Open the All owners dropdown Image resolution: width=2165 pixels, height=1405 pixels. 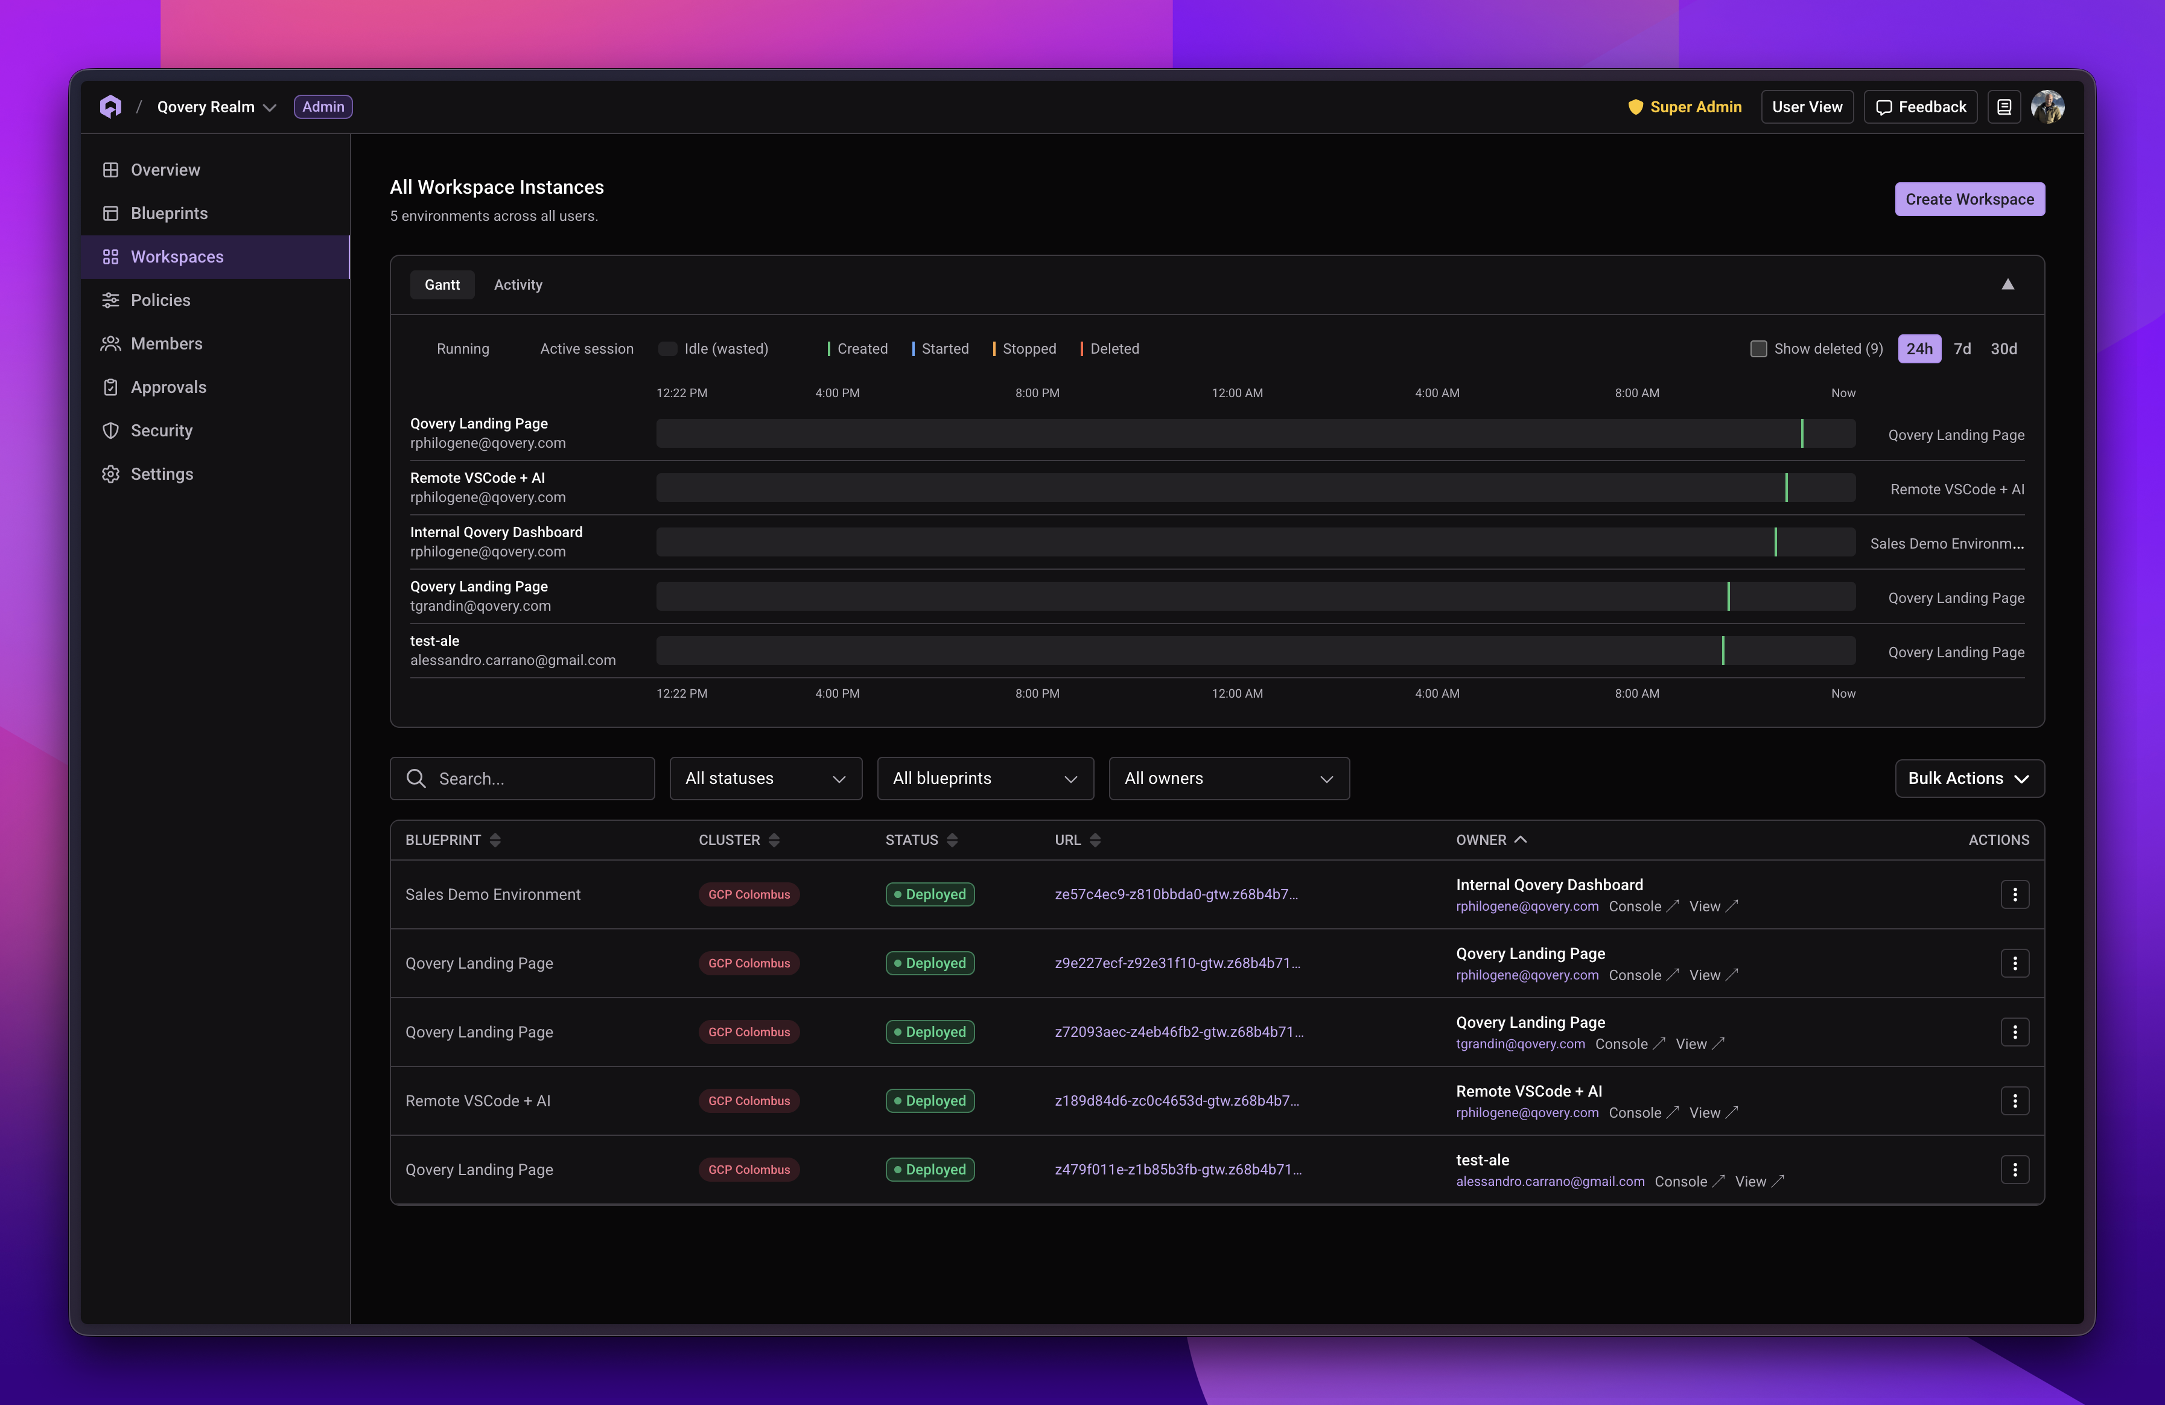pos(1229,779)
